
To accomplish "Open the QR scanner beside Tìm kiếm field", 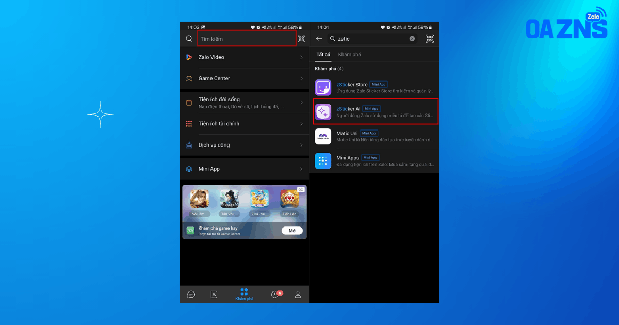I will 302,39.
